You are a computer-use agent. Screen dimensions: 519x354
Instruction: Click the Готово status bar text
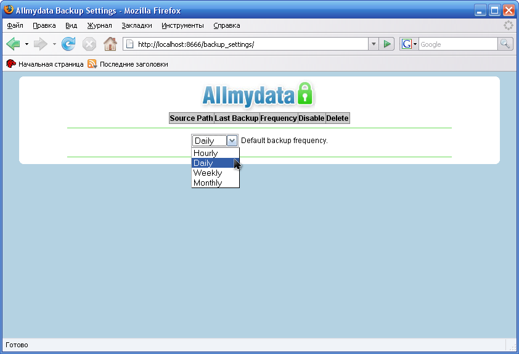pyautogui.click(x=17, y=345)
